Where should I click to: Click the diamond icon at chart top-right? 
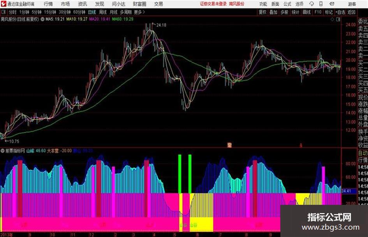[332, 19]
